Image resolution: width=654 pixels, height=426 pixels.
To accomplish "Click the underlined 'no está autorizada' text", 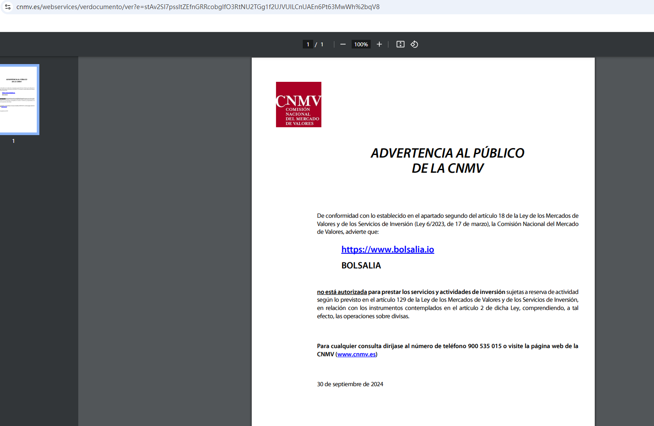I will pyautogui.click(x=342, y=292).
